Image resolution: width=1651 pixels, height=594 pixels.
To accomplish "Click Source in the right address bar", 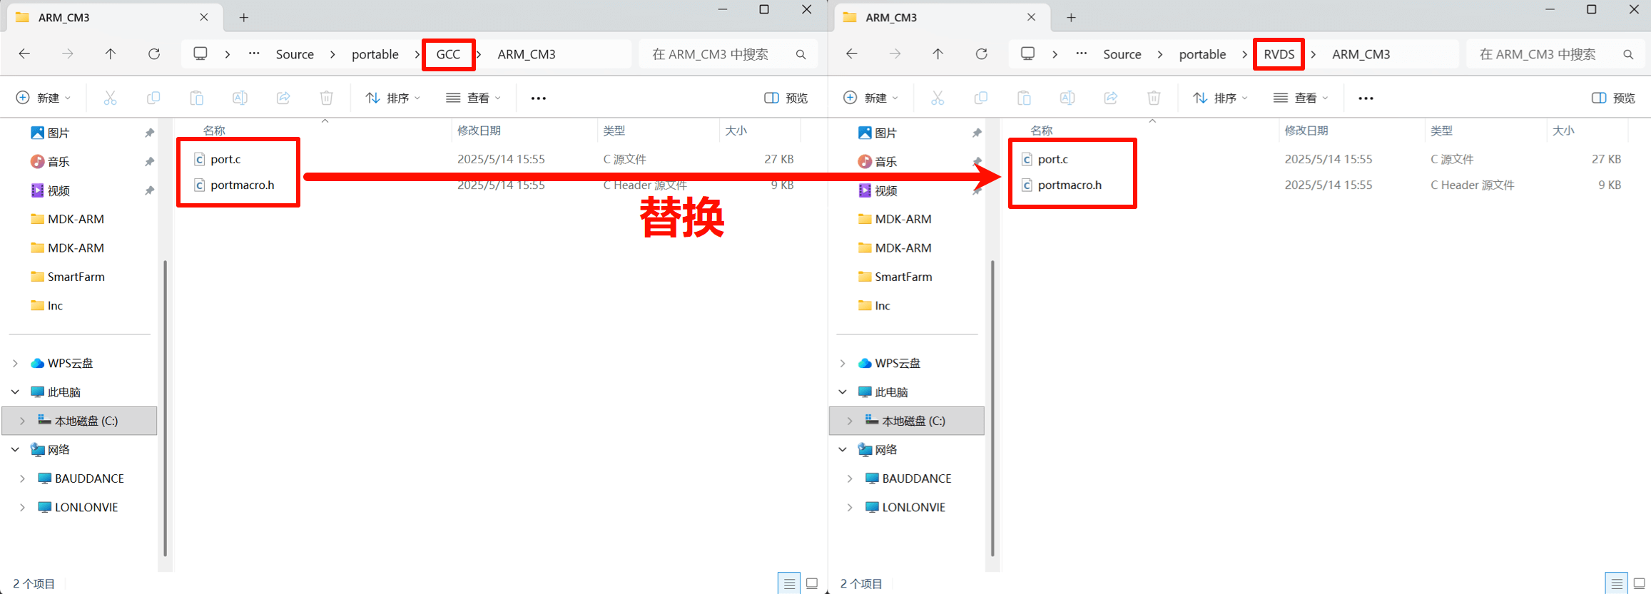I will click(1122, 54).
